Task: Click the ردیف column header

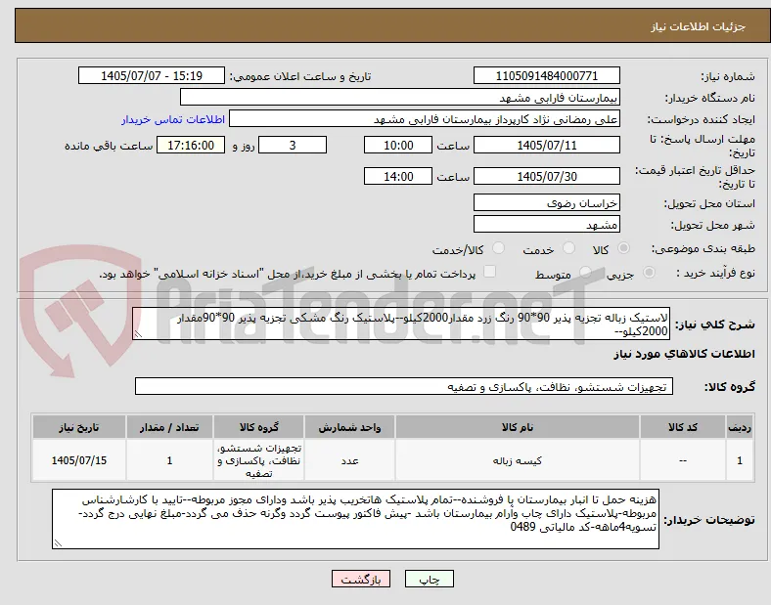Action: [x=740, y=427]
